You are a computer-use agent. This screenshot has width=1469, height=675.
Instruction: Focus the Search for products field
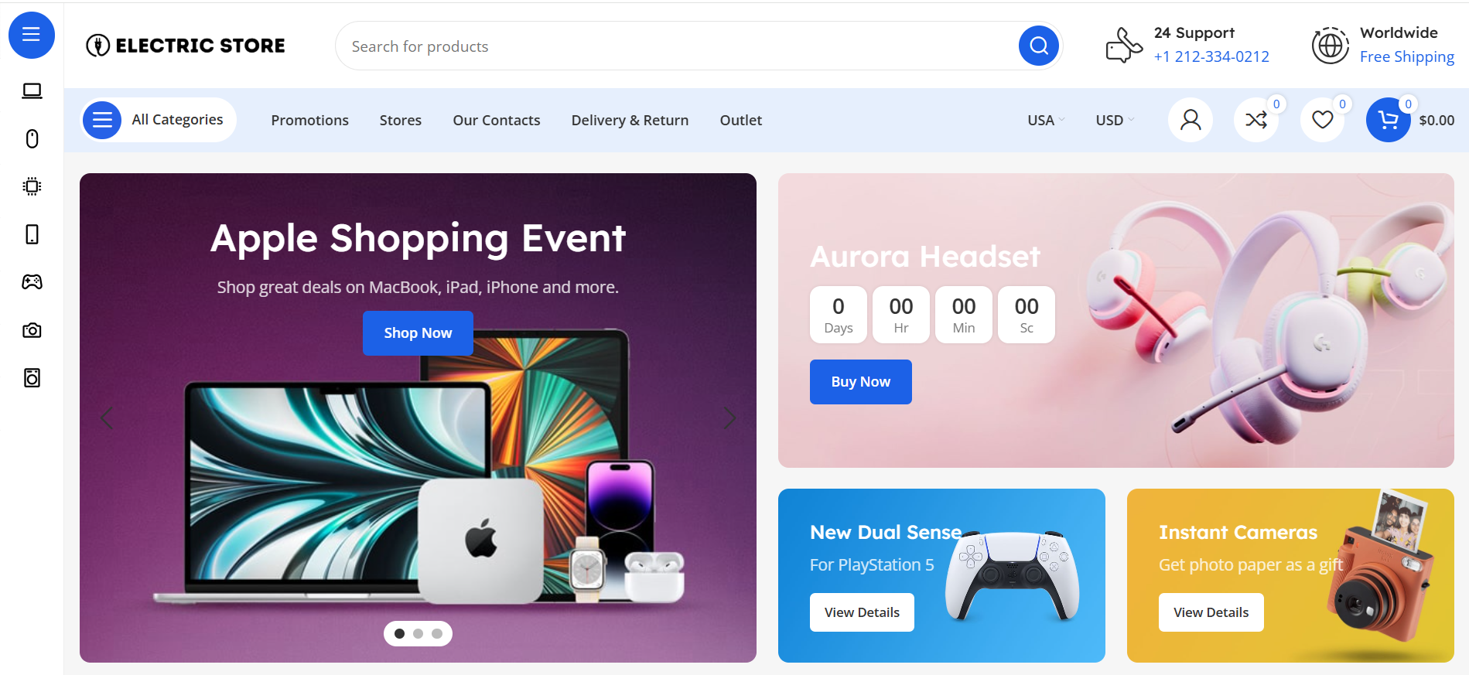coord(681,46)
